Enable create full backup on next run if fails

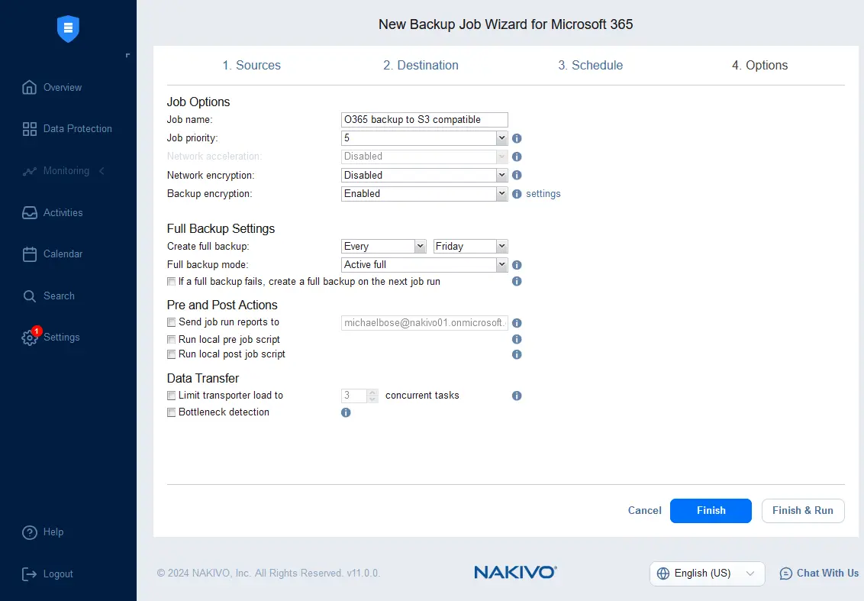click(172, 282)
